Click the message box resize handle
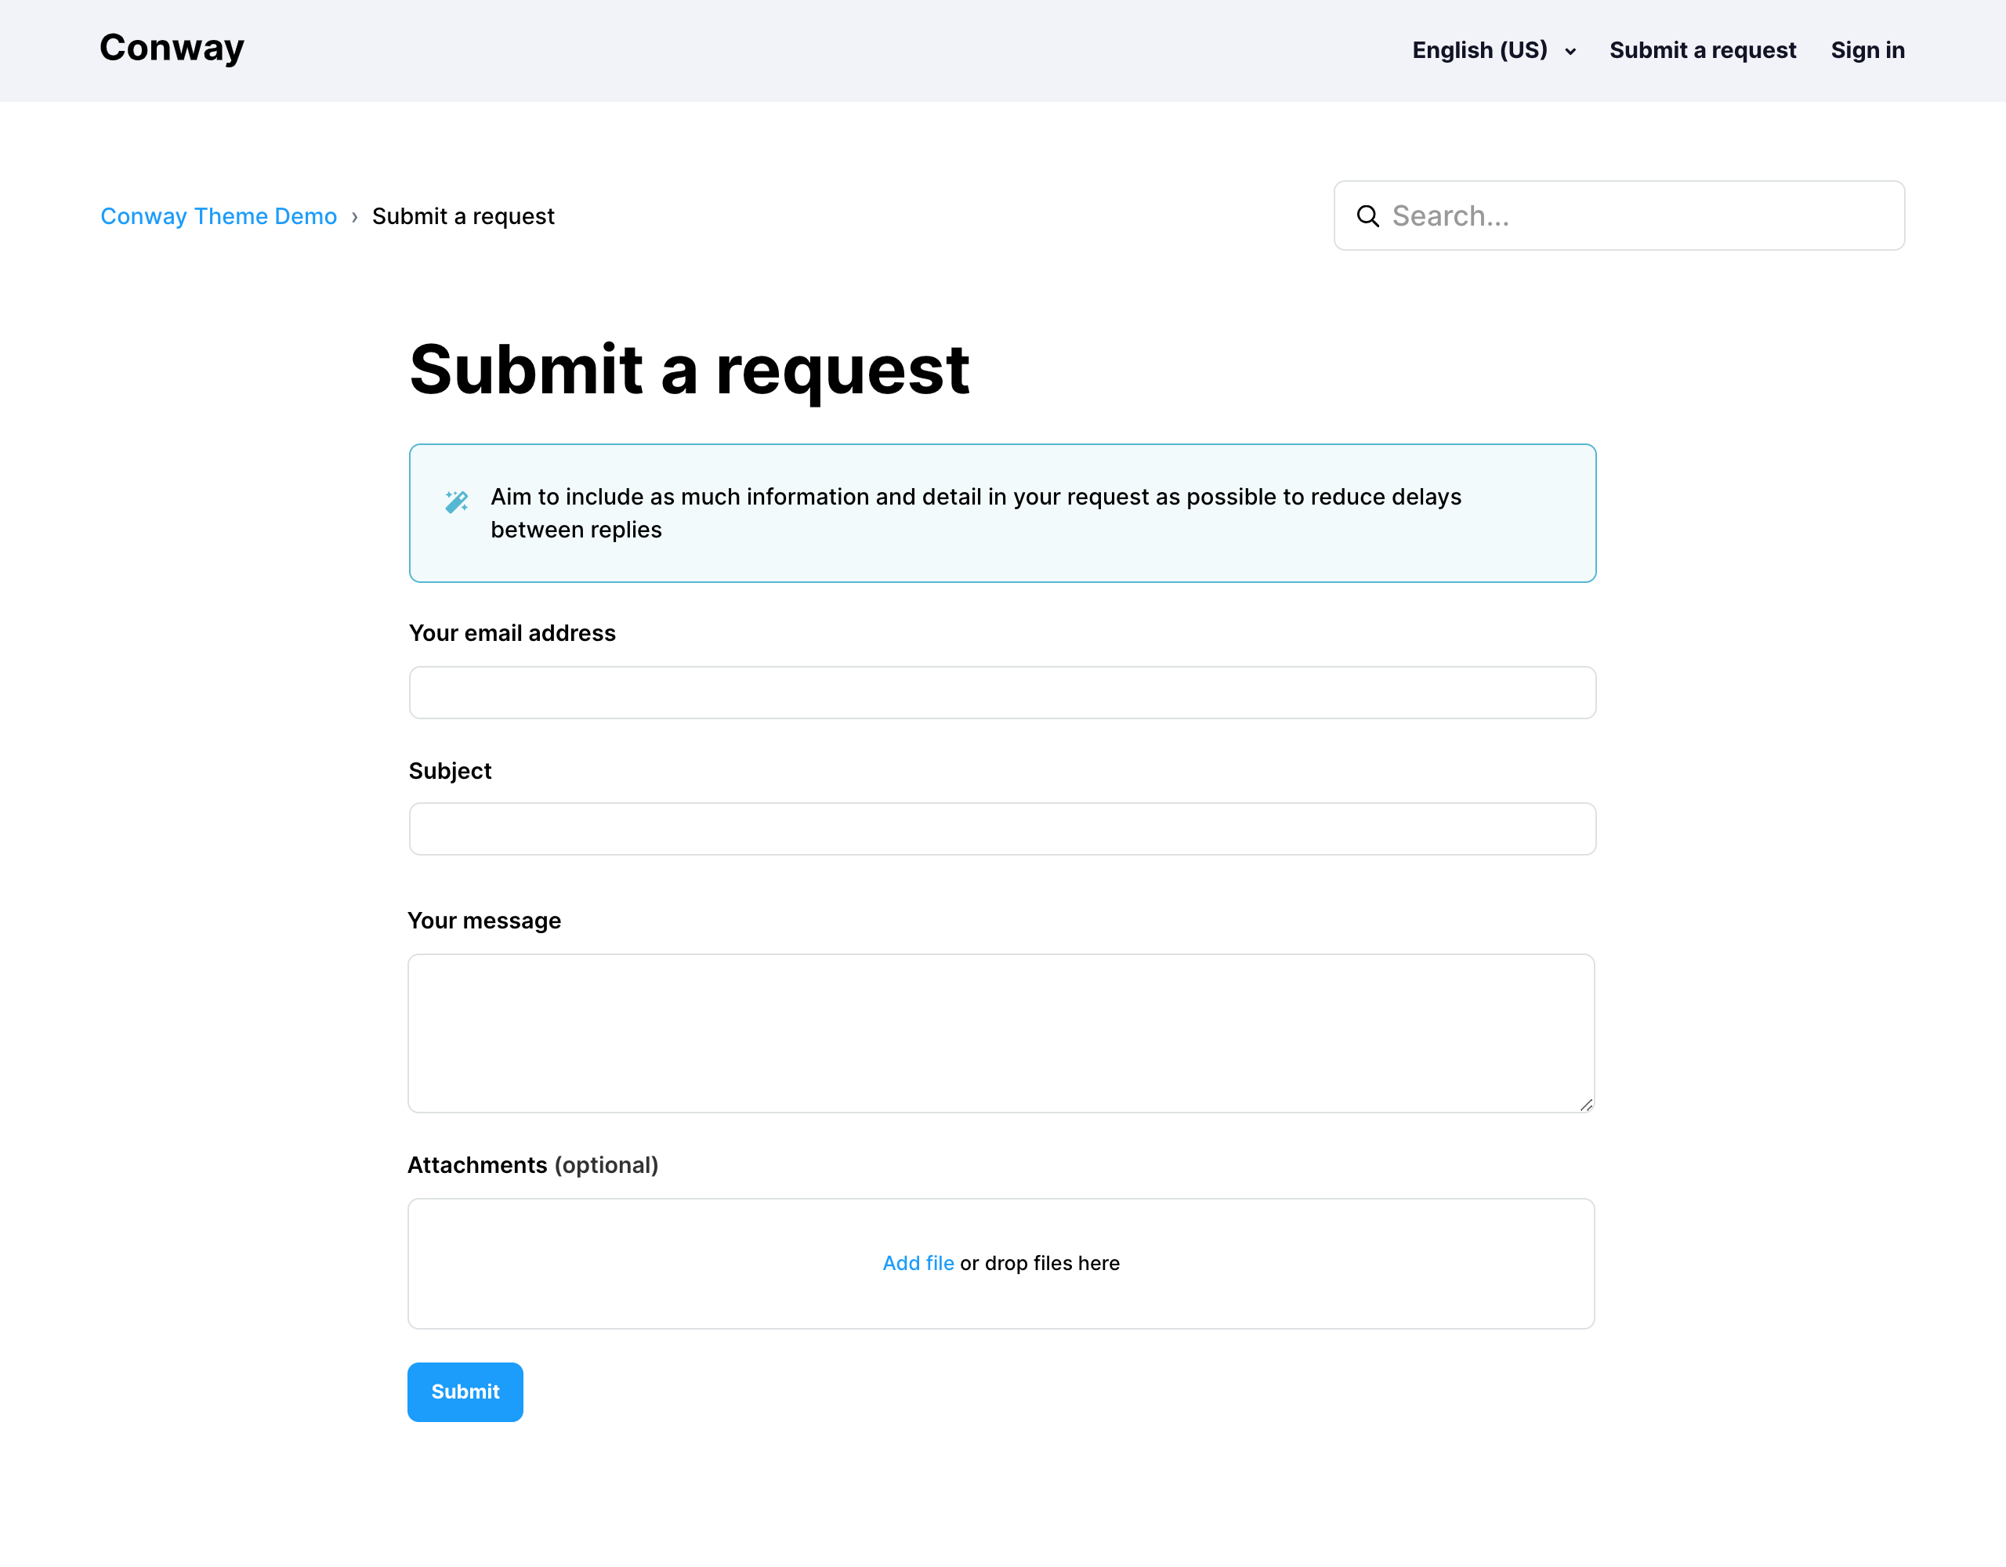The height and width of the screenshot is (1567, 2006). [1585, 1104]
